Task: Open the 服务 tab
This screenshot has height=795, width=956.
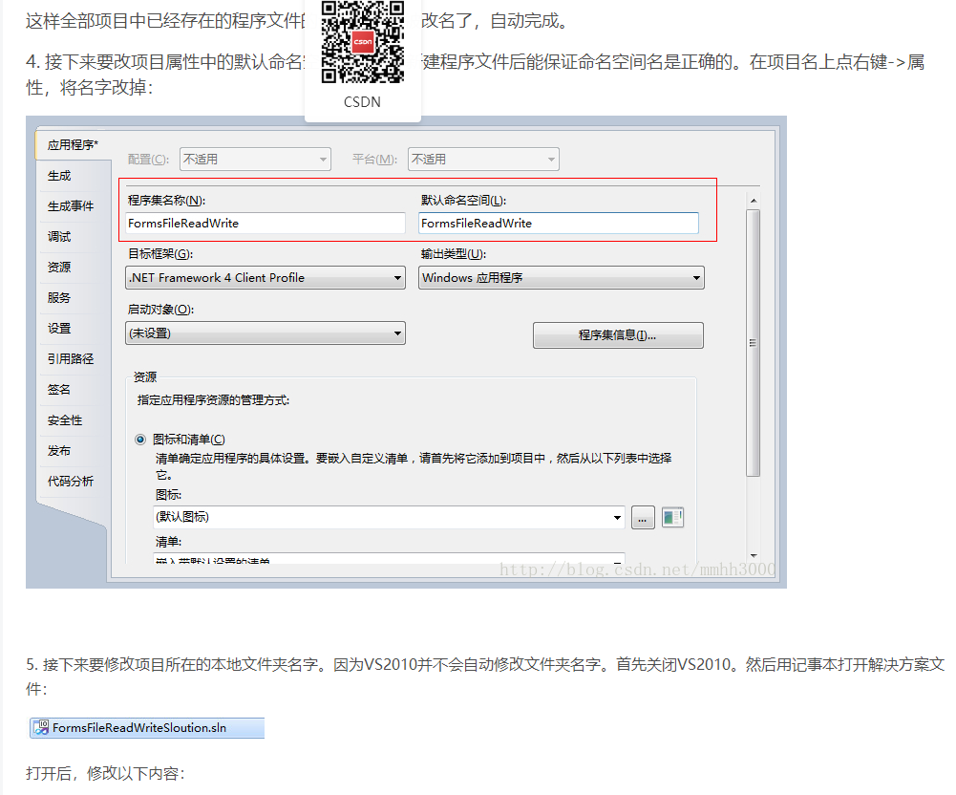Action: tap(59, 298)
